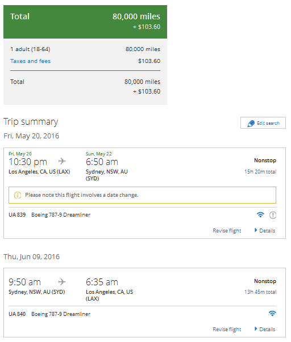Click the UA 840 flight number

(x=17, y=314)
